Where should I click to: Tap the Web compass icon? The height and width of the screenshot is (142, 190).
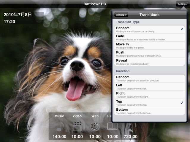(95, 127)
